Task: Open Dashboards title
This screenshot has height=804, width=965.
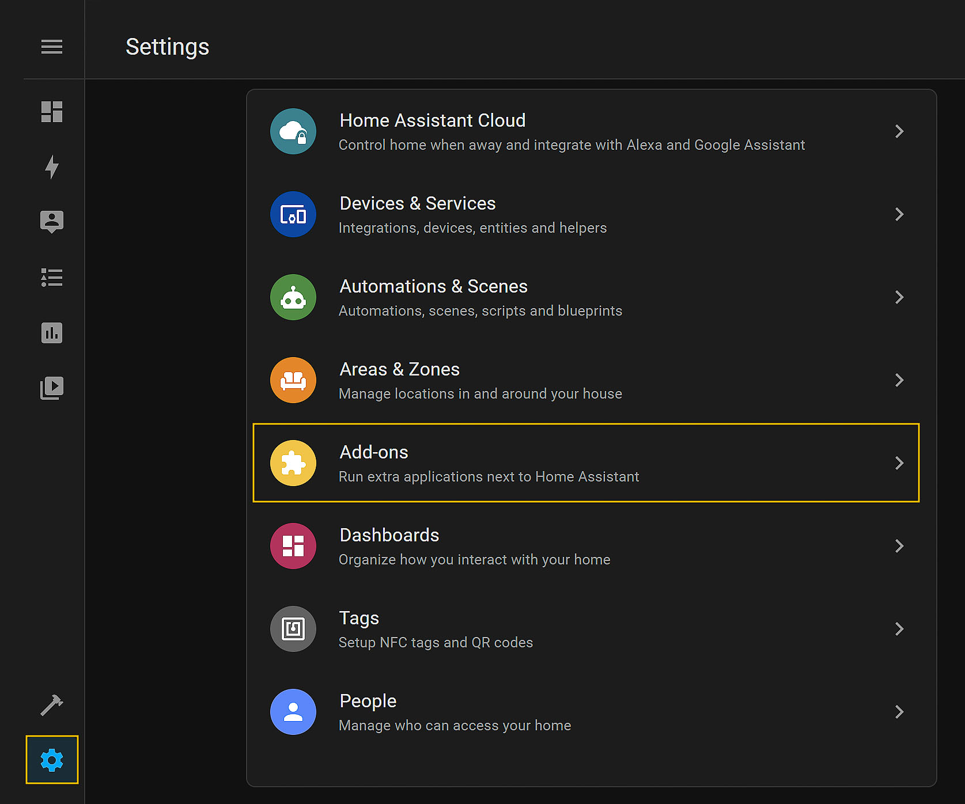Action: coord(389,535)
